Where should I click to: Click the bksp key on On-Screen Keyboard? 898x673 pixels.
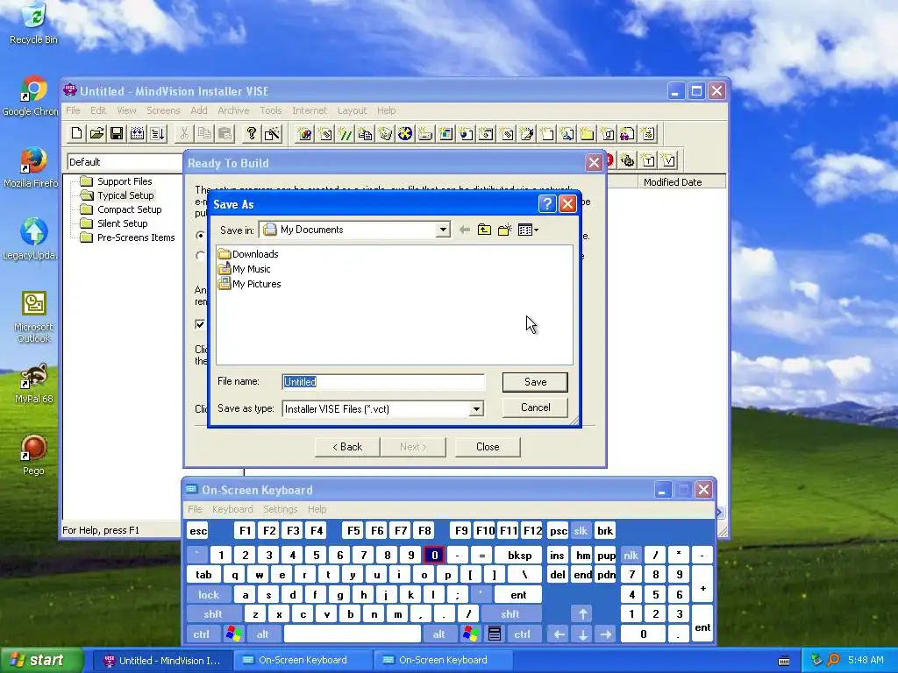coord(519,555)
